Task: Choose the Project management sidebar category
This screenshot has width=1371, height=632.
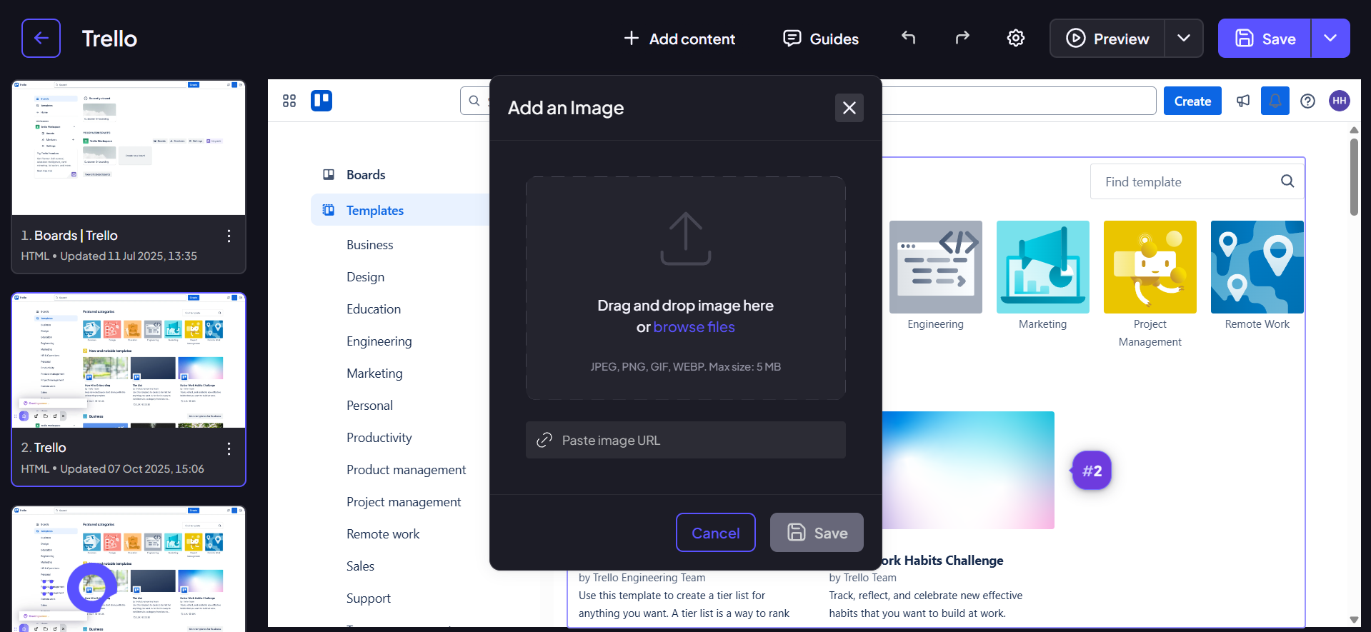Action: pyautogui.click(x=404, y=502)
